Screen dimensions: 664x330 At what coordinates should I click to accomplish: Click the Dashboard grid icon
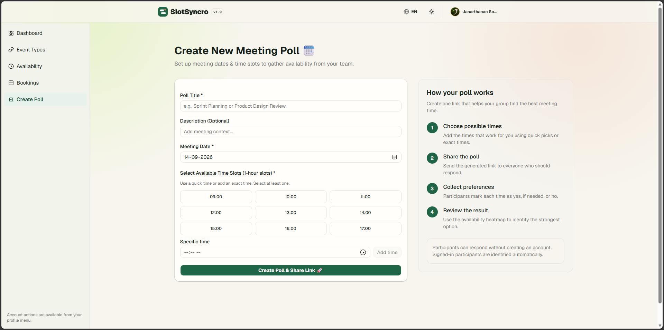point(11,33)
